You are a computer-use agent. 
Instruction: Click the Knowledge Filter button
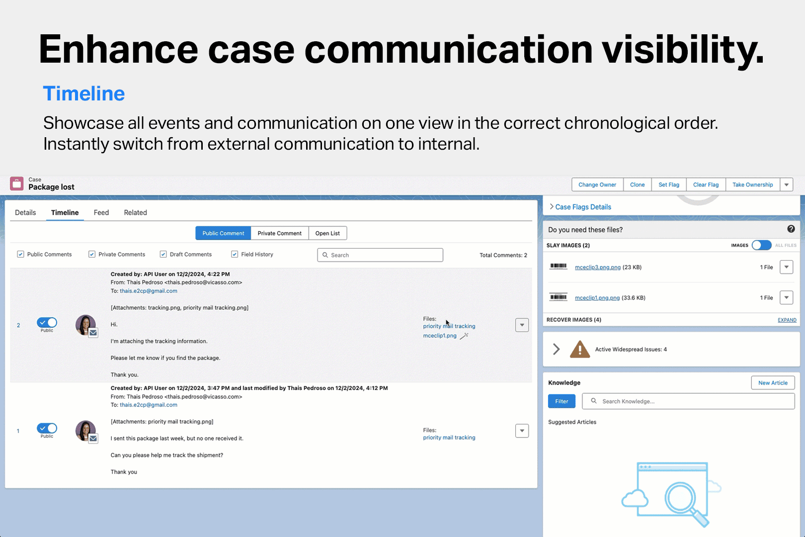pos(562,401)
